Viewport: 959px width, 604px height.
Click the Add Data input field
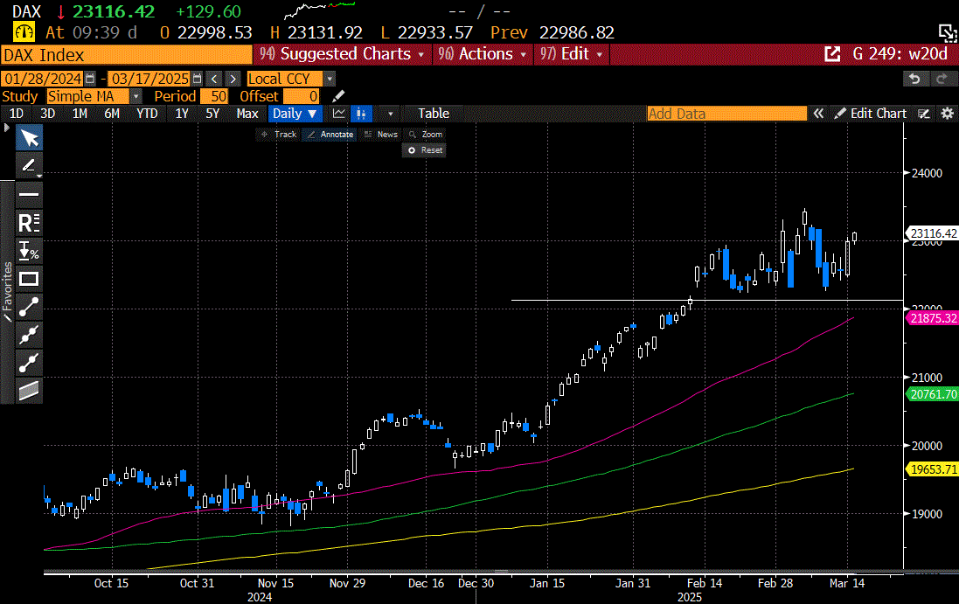click(x=726, y=114)
